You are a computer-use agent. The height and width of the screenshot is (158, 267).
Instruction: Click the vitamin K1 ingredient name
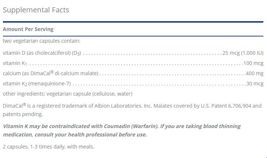(15, 63)
